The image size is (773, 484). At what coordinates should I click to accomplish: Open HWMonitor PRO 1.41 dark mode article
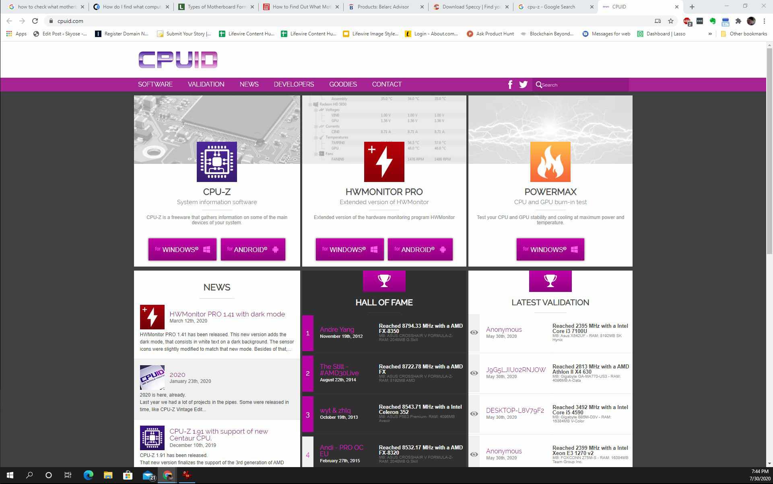227,314
